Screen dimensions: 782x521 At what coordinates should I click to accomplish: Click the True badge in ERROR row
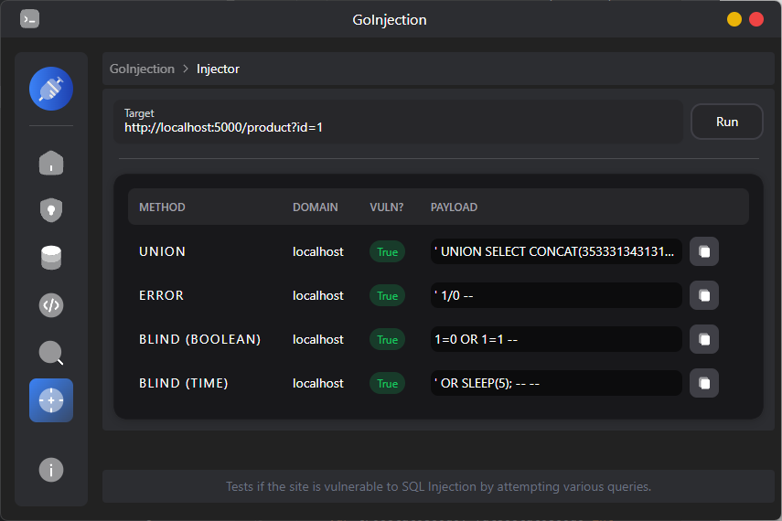387,295
